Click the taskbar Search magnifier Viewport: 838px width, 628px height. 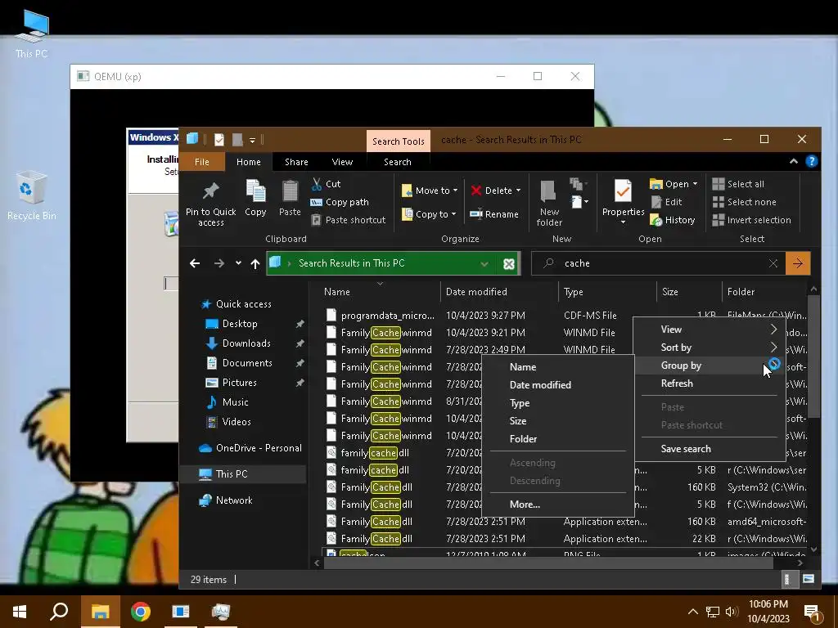(x=59, y=612)
